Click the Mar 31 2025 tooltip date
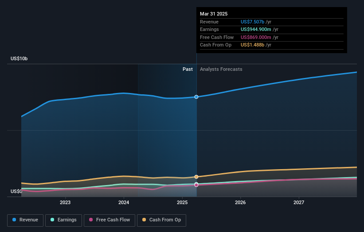364x232 pixels. coord(214,14)
